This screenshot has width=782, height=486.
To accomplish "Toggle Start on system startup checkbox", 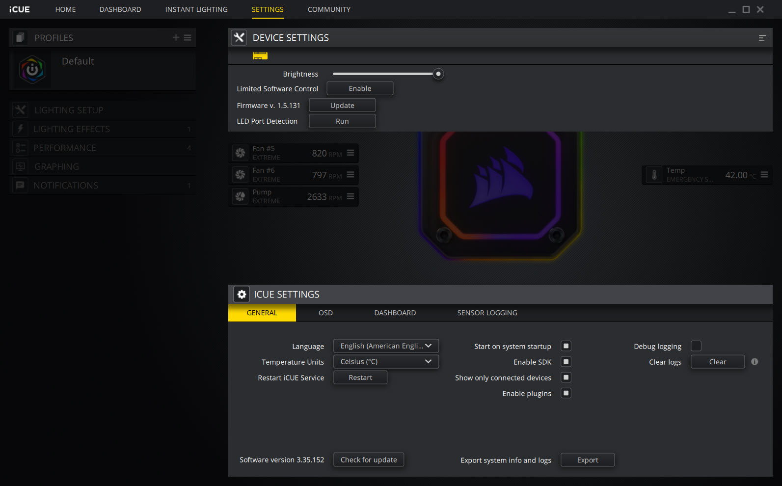I will pos(566,346).
